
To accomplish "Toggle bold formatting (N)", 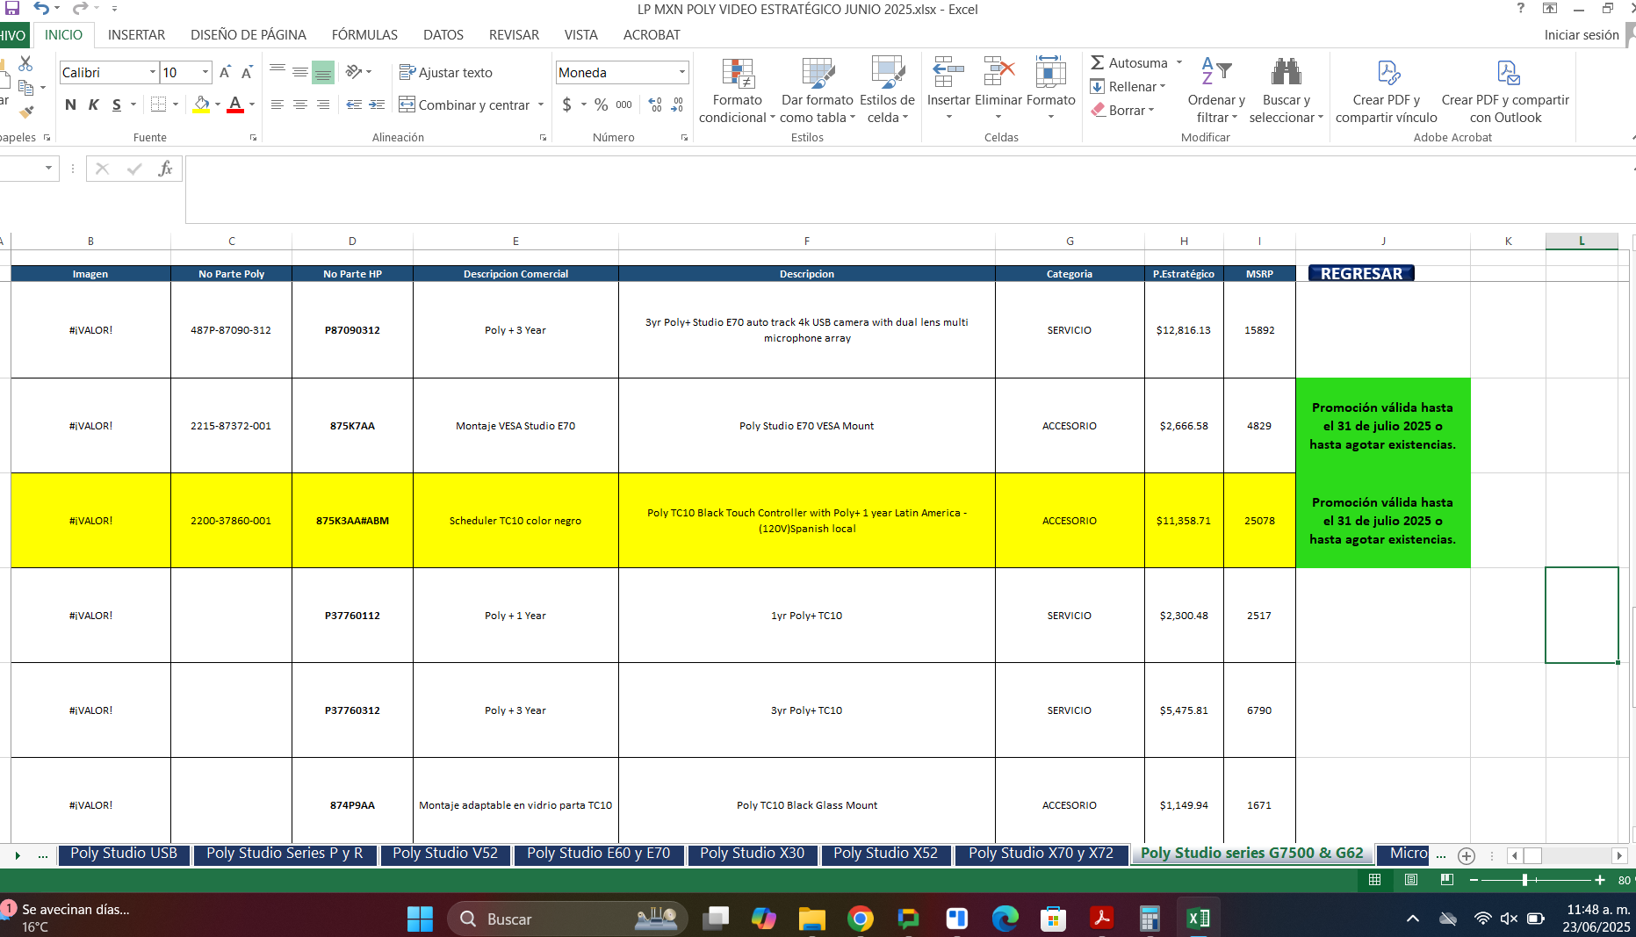I will [70, 105].
